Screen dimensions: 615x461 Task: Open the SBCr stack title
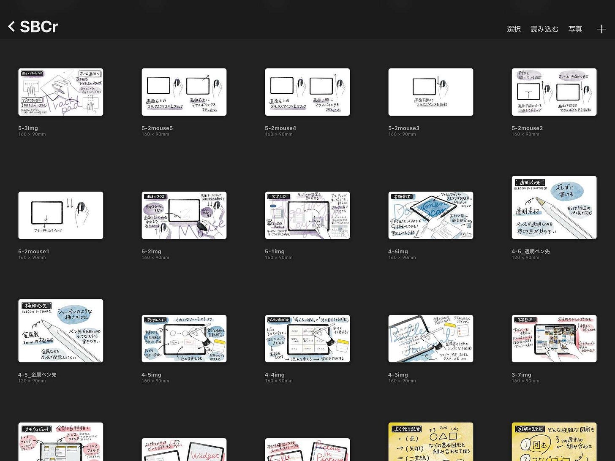38,27
